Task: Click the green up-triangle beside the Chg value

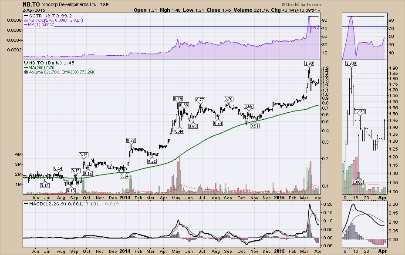Action: [x=319, y=10]
